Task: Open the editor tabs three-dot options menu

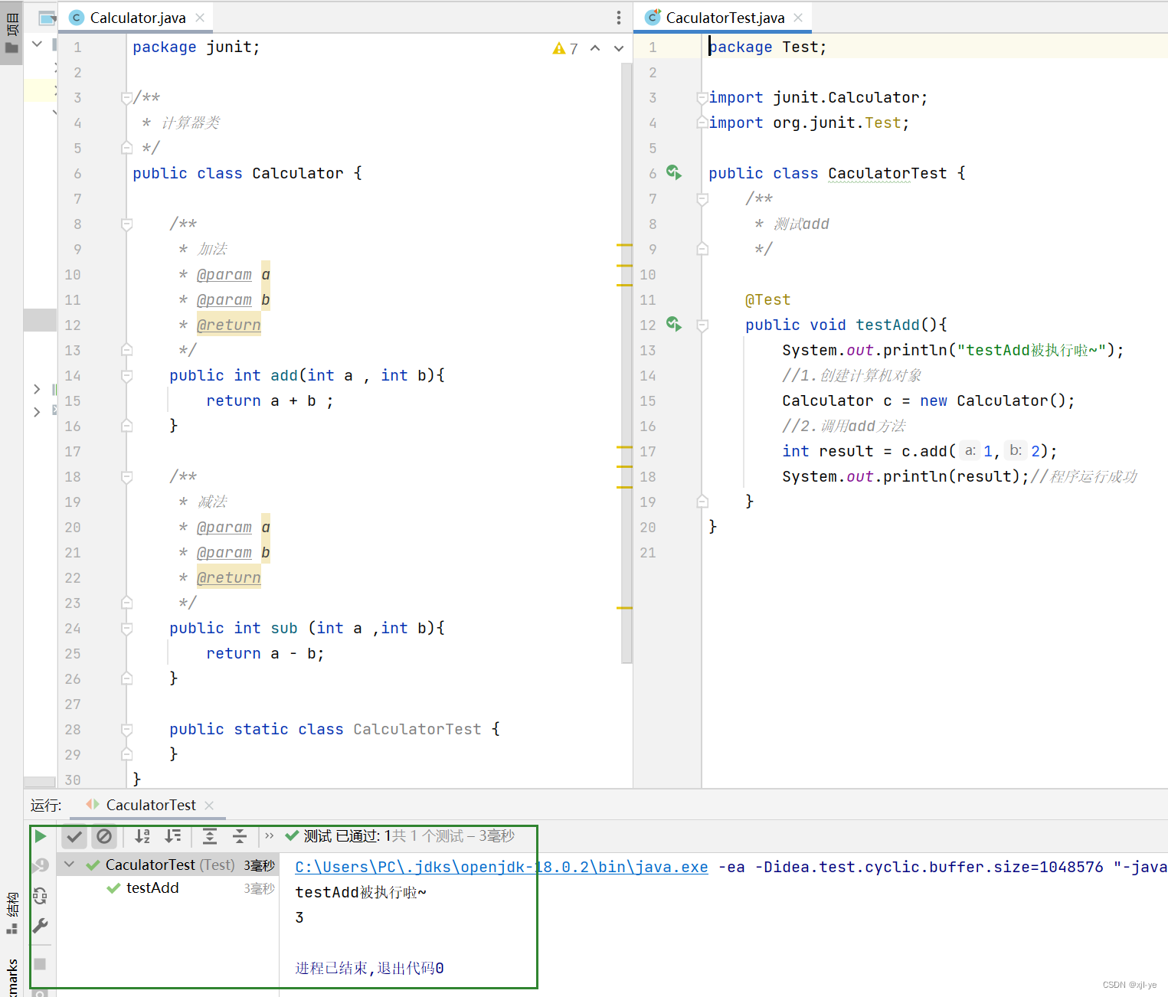Action: tap(619, 18)
